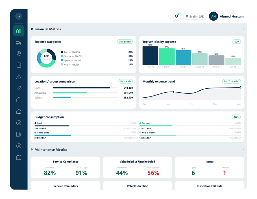Open the house icon in sidebar
257x199 pixels.
pos(19,111)
